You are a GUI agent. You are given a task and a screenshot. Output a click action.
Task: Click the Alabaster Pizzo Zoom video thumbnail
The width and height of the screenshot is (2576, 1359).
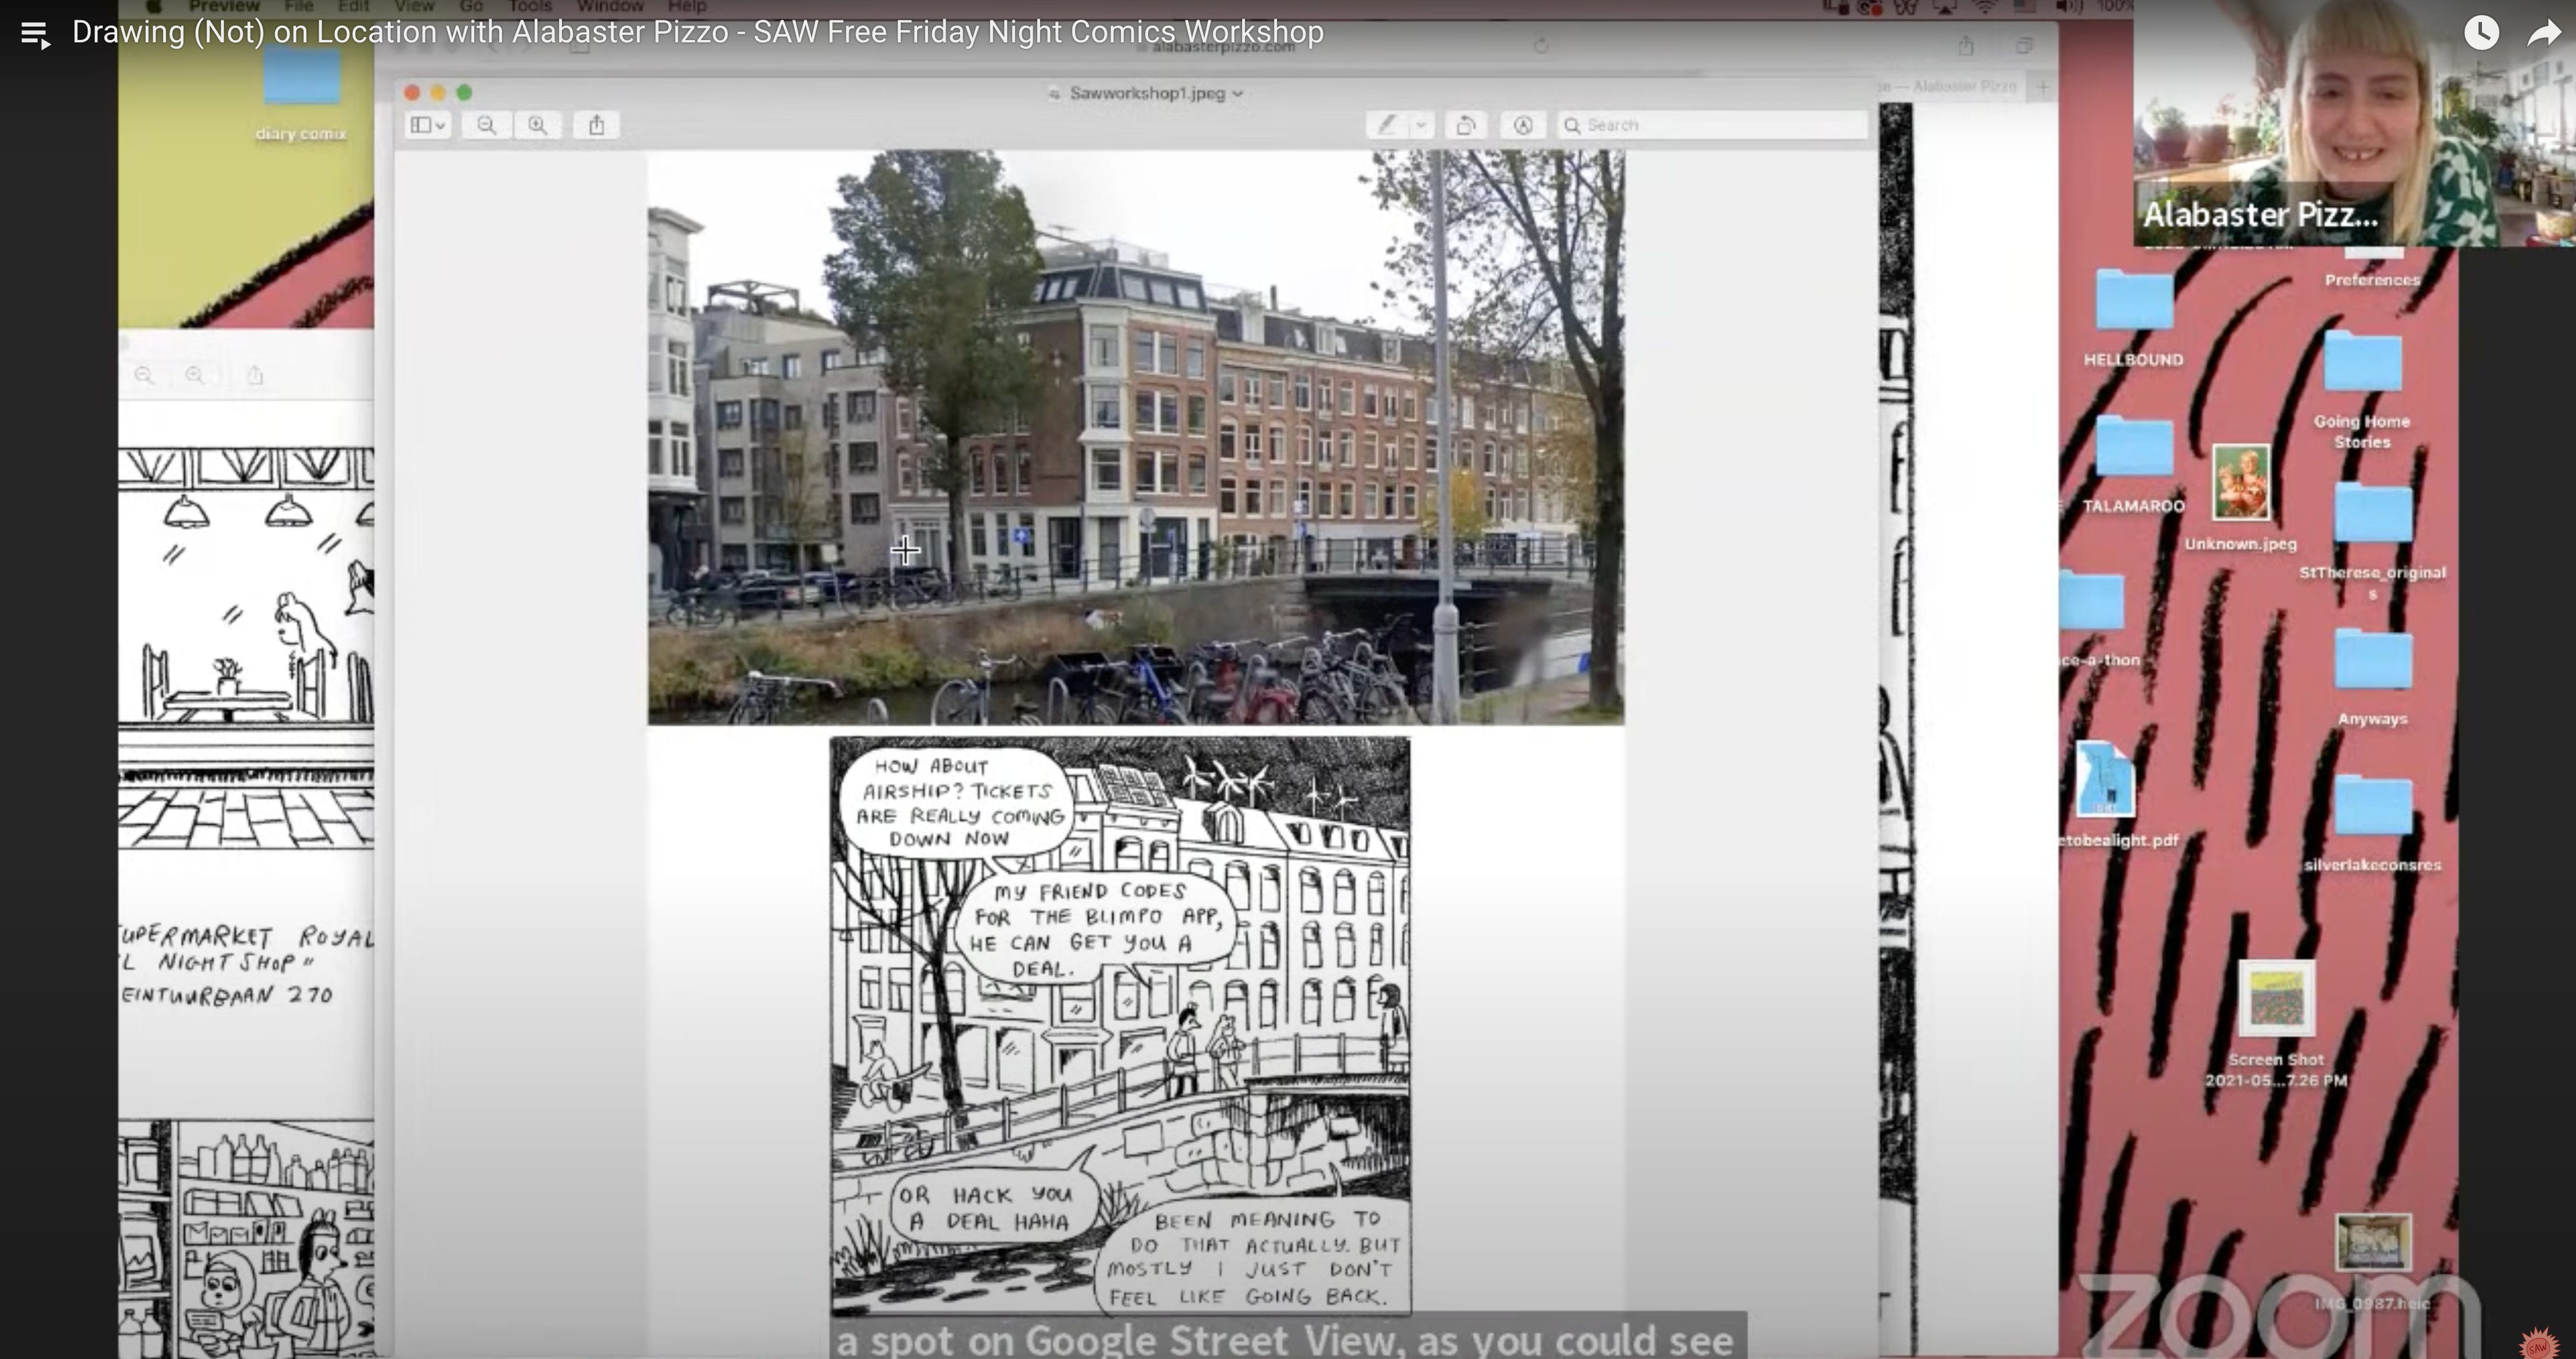pos(2354,124)
